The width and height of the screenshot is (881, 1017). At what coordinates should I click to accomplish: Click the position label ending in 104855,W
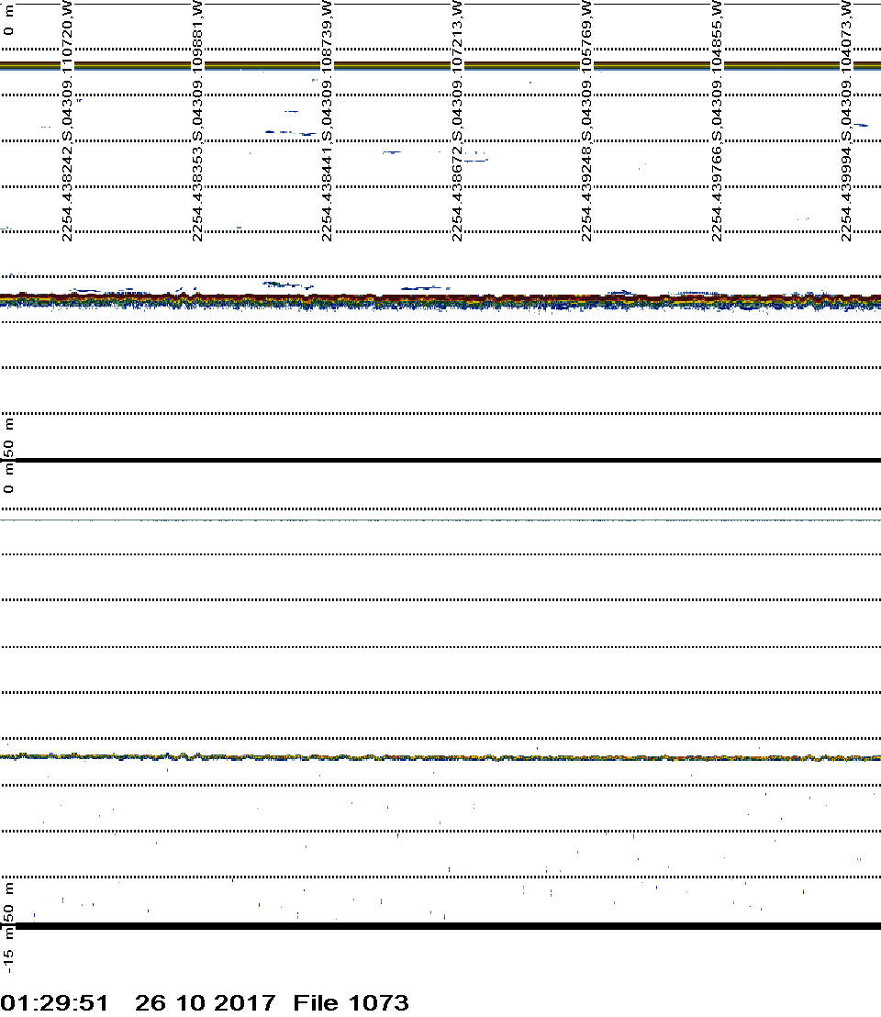(x=717, y=120)
